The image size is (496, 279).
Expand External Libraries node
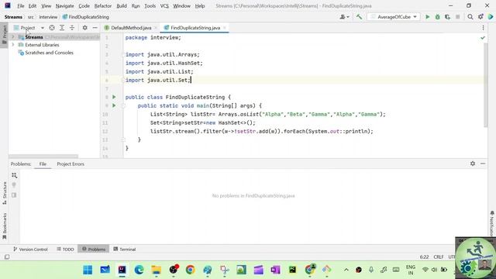click(x=13, y=45)
